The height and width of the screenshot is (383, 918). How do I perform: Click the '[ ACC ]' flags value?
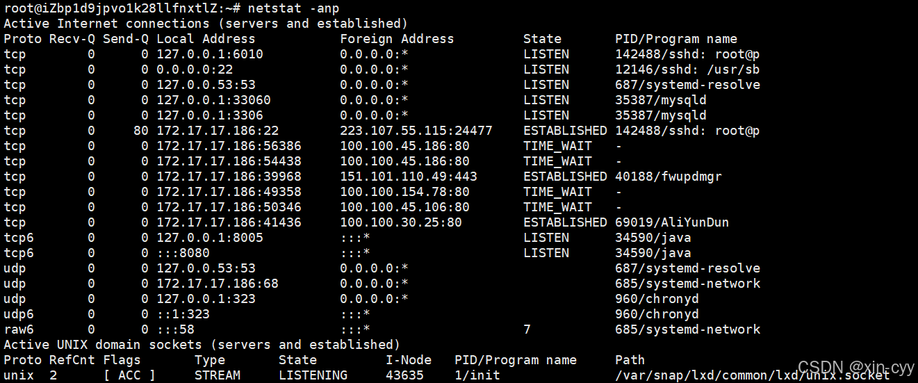(x=129, y=375)
